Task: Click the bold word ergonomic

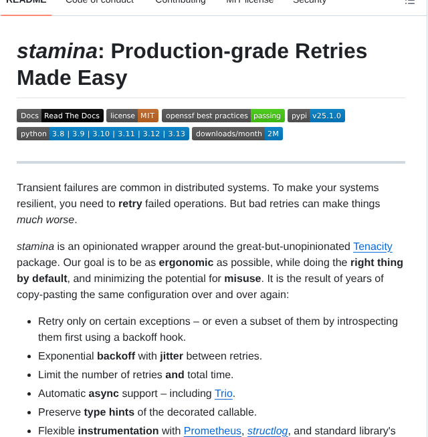Action: 186,262
